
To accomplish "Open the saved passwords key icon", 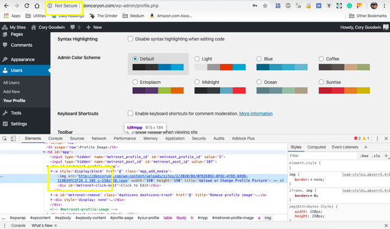I will (255, 5).
